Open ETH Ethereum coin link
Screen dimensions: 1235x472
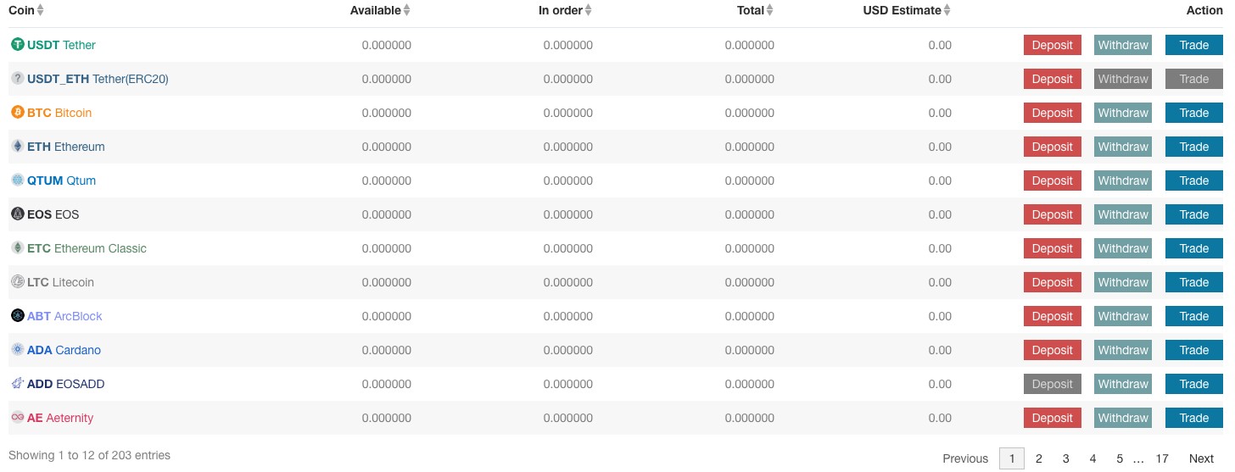[x=66, y=147]
